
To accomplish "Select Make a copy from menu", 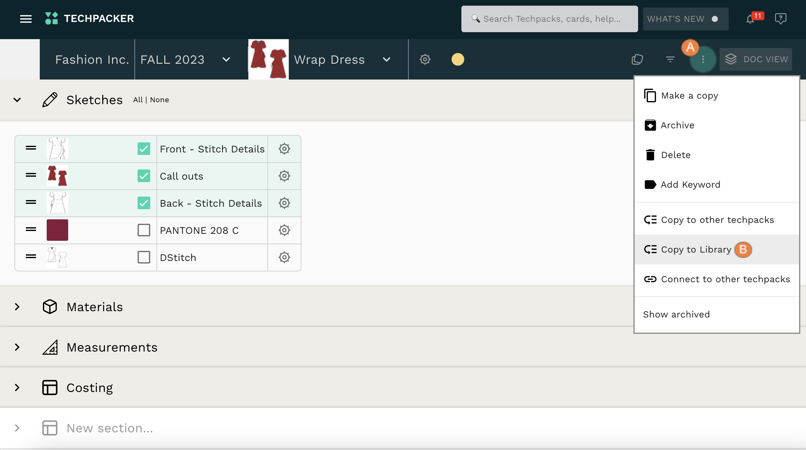I will tap(716, 96).
